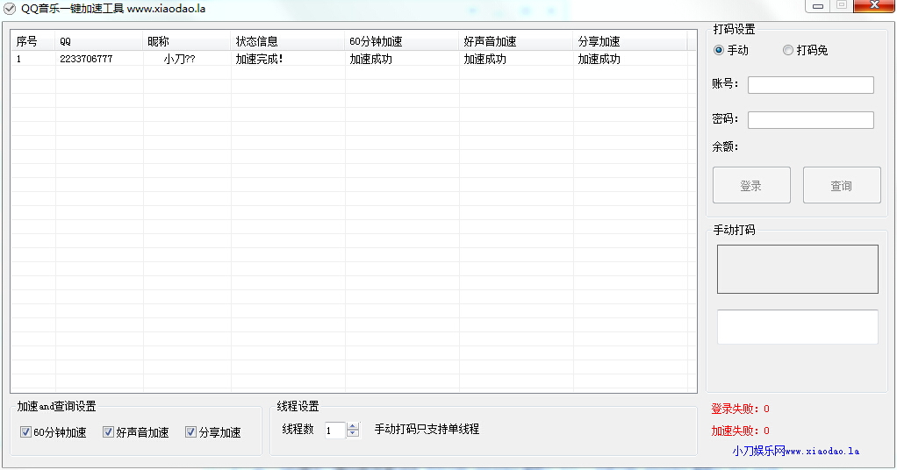Screen dimensions: 897x470
Task: Decrease thread count with down arrow
Action: pos(353,433)
